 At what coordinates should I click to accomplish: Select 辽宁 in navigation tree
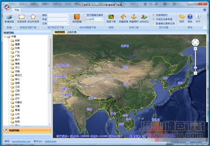[17, 99]
